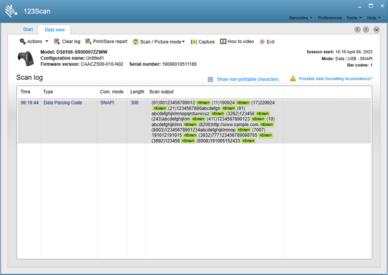
Task: Open Preferences
Action: [x=329, y=18]
